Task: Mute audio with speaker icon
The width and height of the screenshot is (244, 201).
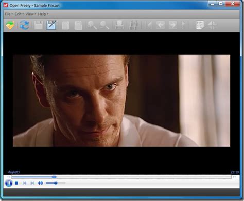Action: pos(41,183)
